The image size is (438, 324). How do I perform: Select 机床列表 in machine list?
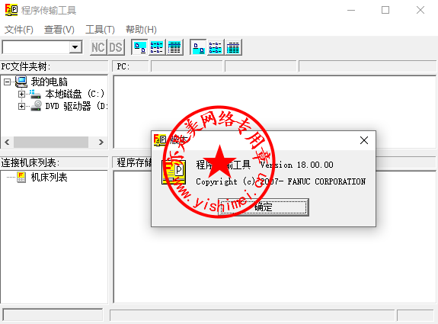pyautogui.click(x=49, y=177)
